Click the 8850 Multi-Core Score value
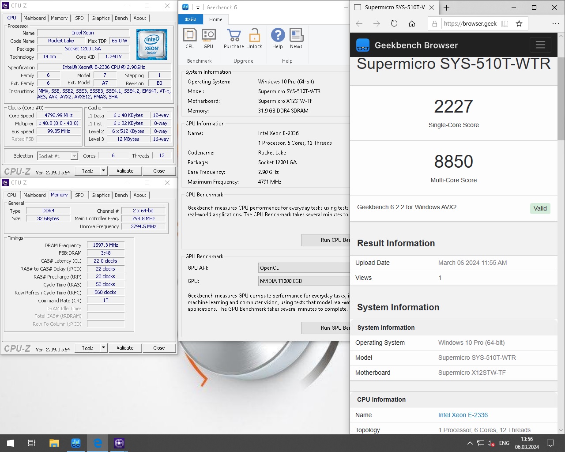Screen dimensions: 565x452 pos(453,162)
